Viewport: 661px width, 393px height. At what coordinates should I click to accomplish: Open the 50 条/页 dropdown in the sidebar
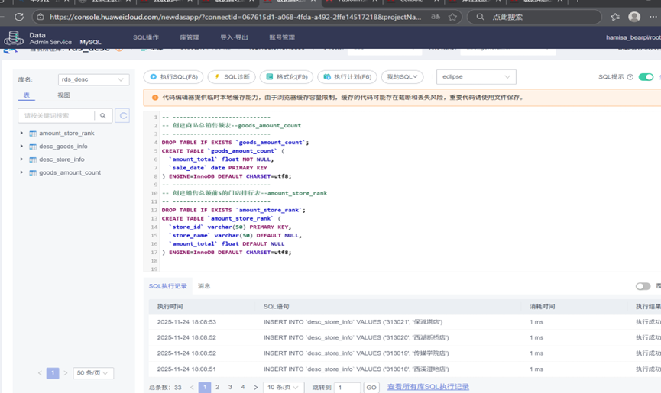click(93, 373)
